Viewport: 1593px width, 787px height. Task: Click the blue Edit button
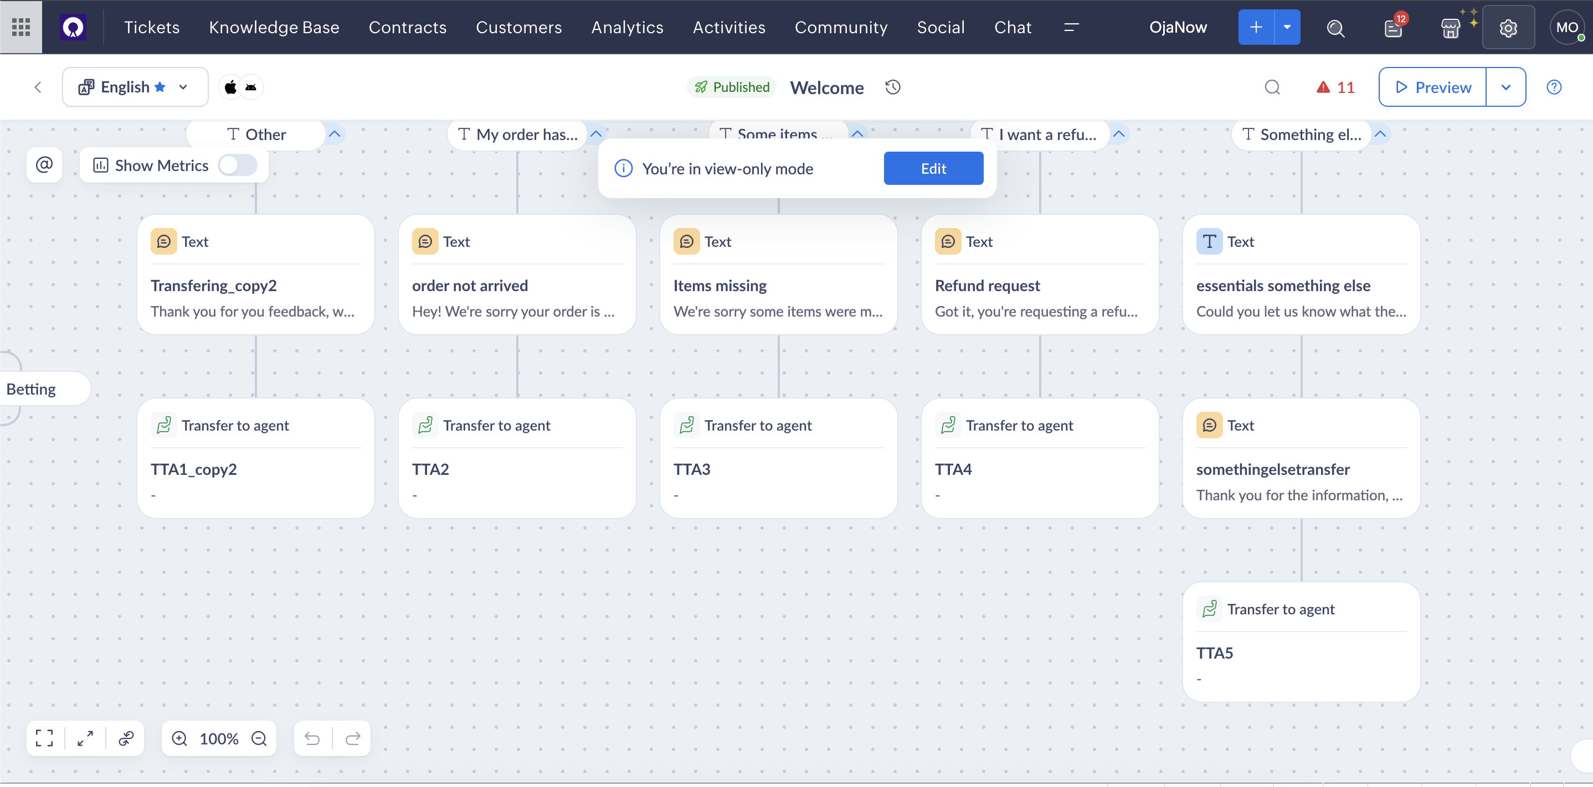(933, 169)
